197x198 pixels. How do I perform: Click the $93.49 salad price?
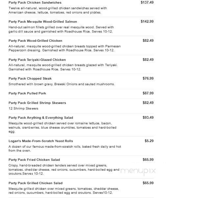tap(148, 117)
